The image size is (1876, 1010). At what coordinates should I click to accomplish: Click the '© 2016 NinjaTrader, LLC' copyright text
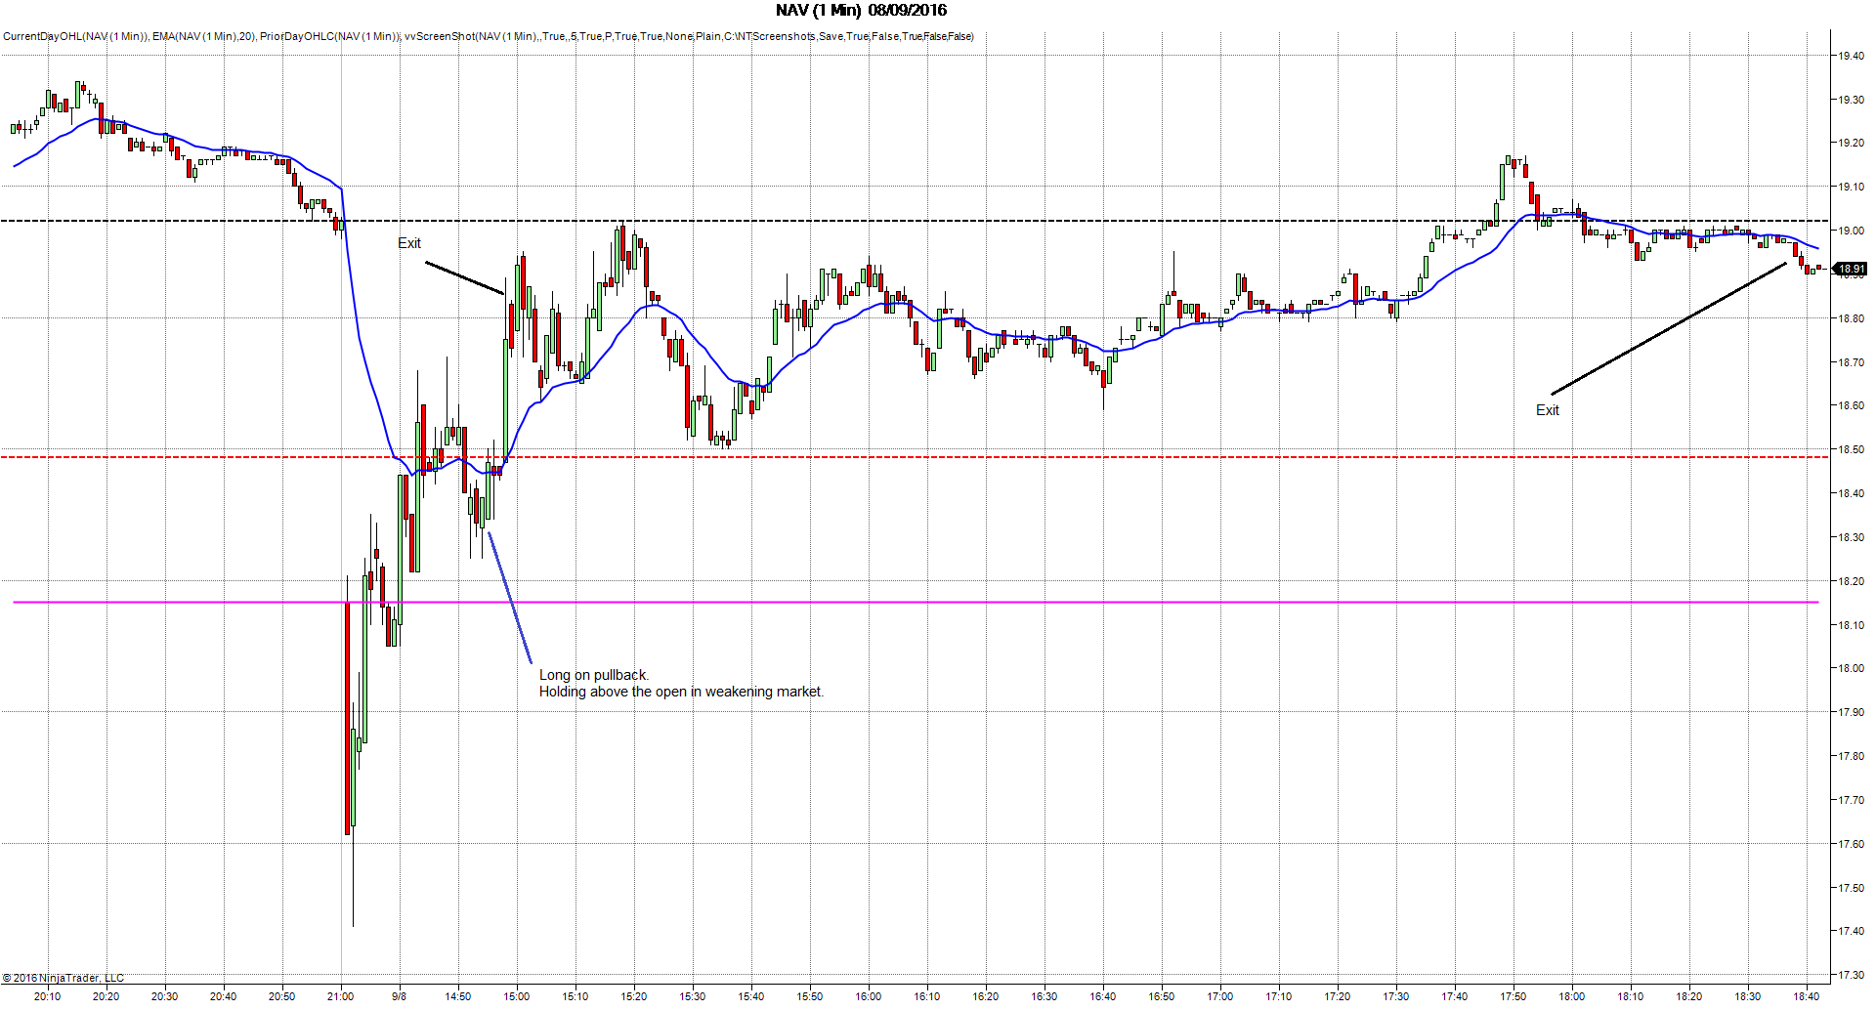(x=64, y=978)
